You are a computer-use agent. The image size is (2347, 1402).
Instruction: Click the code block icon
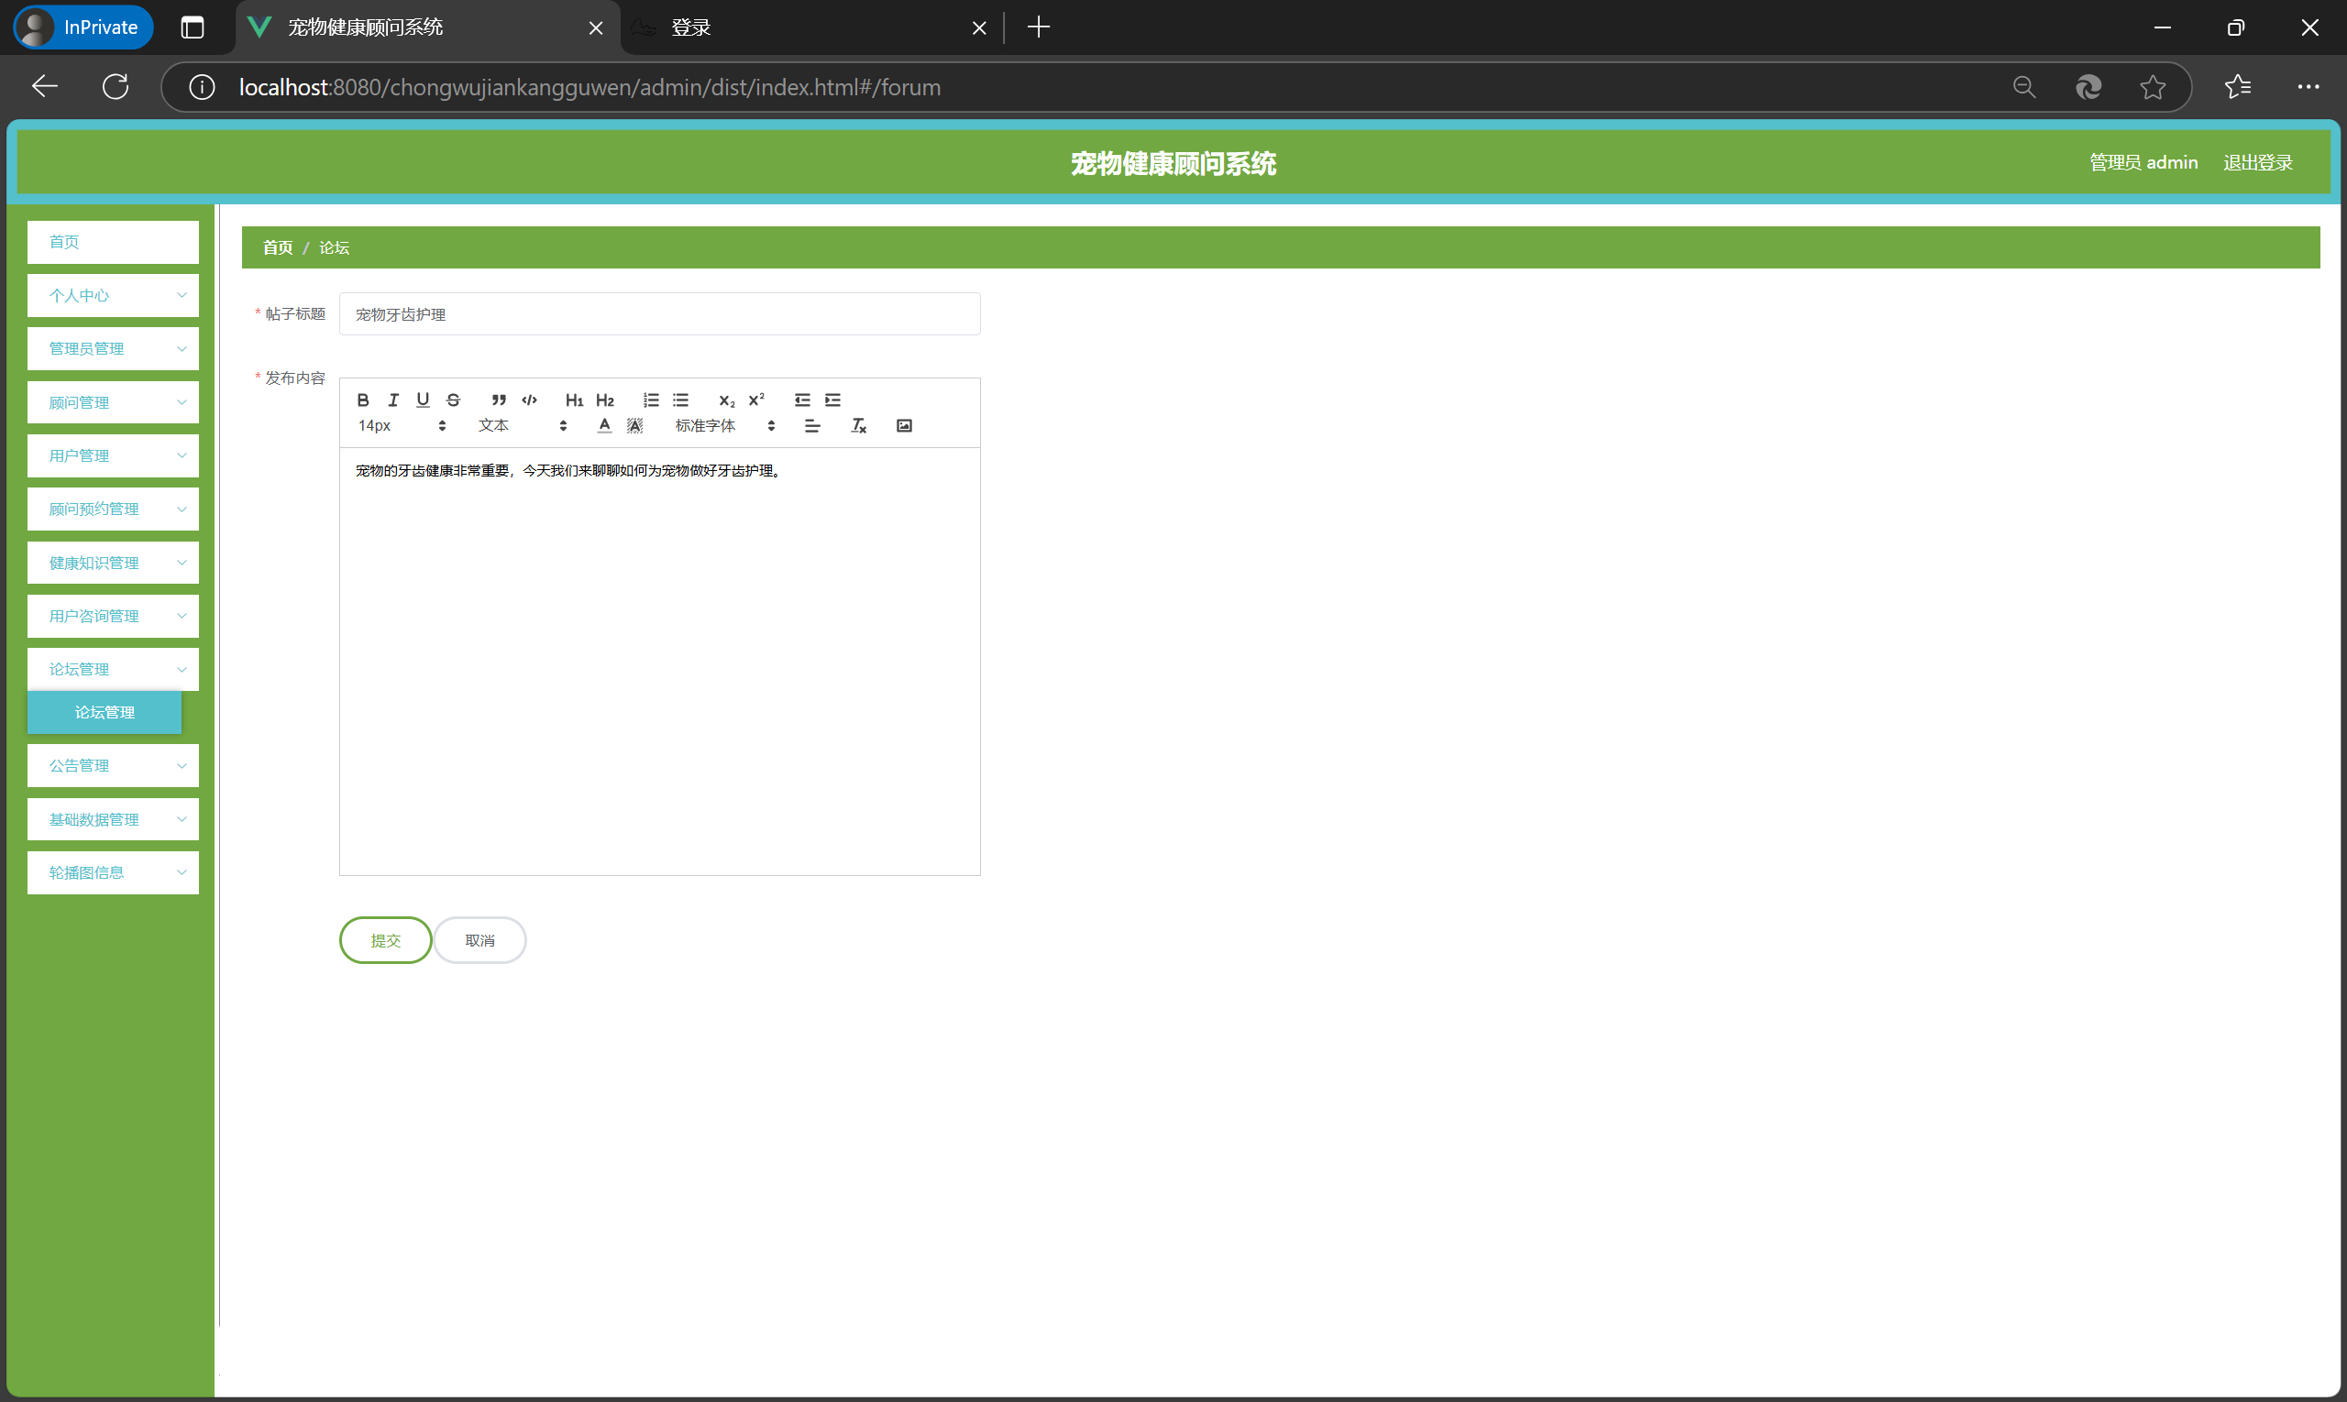tap(529, 400)
